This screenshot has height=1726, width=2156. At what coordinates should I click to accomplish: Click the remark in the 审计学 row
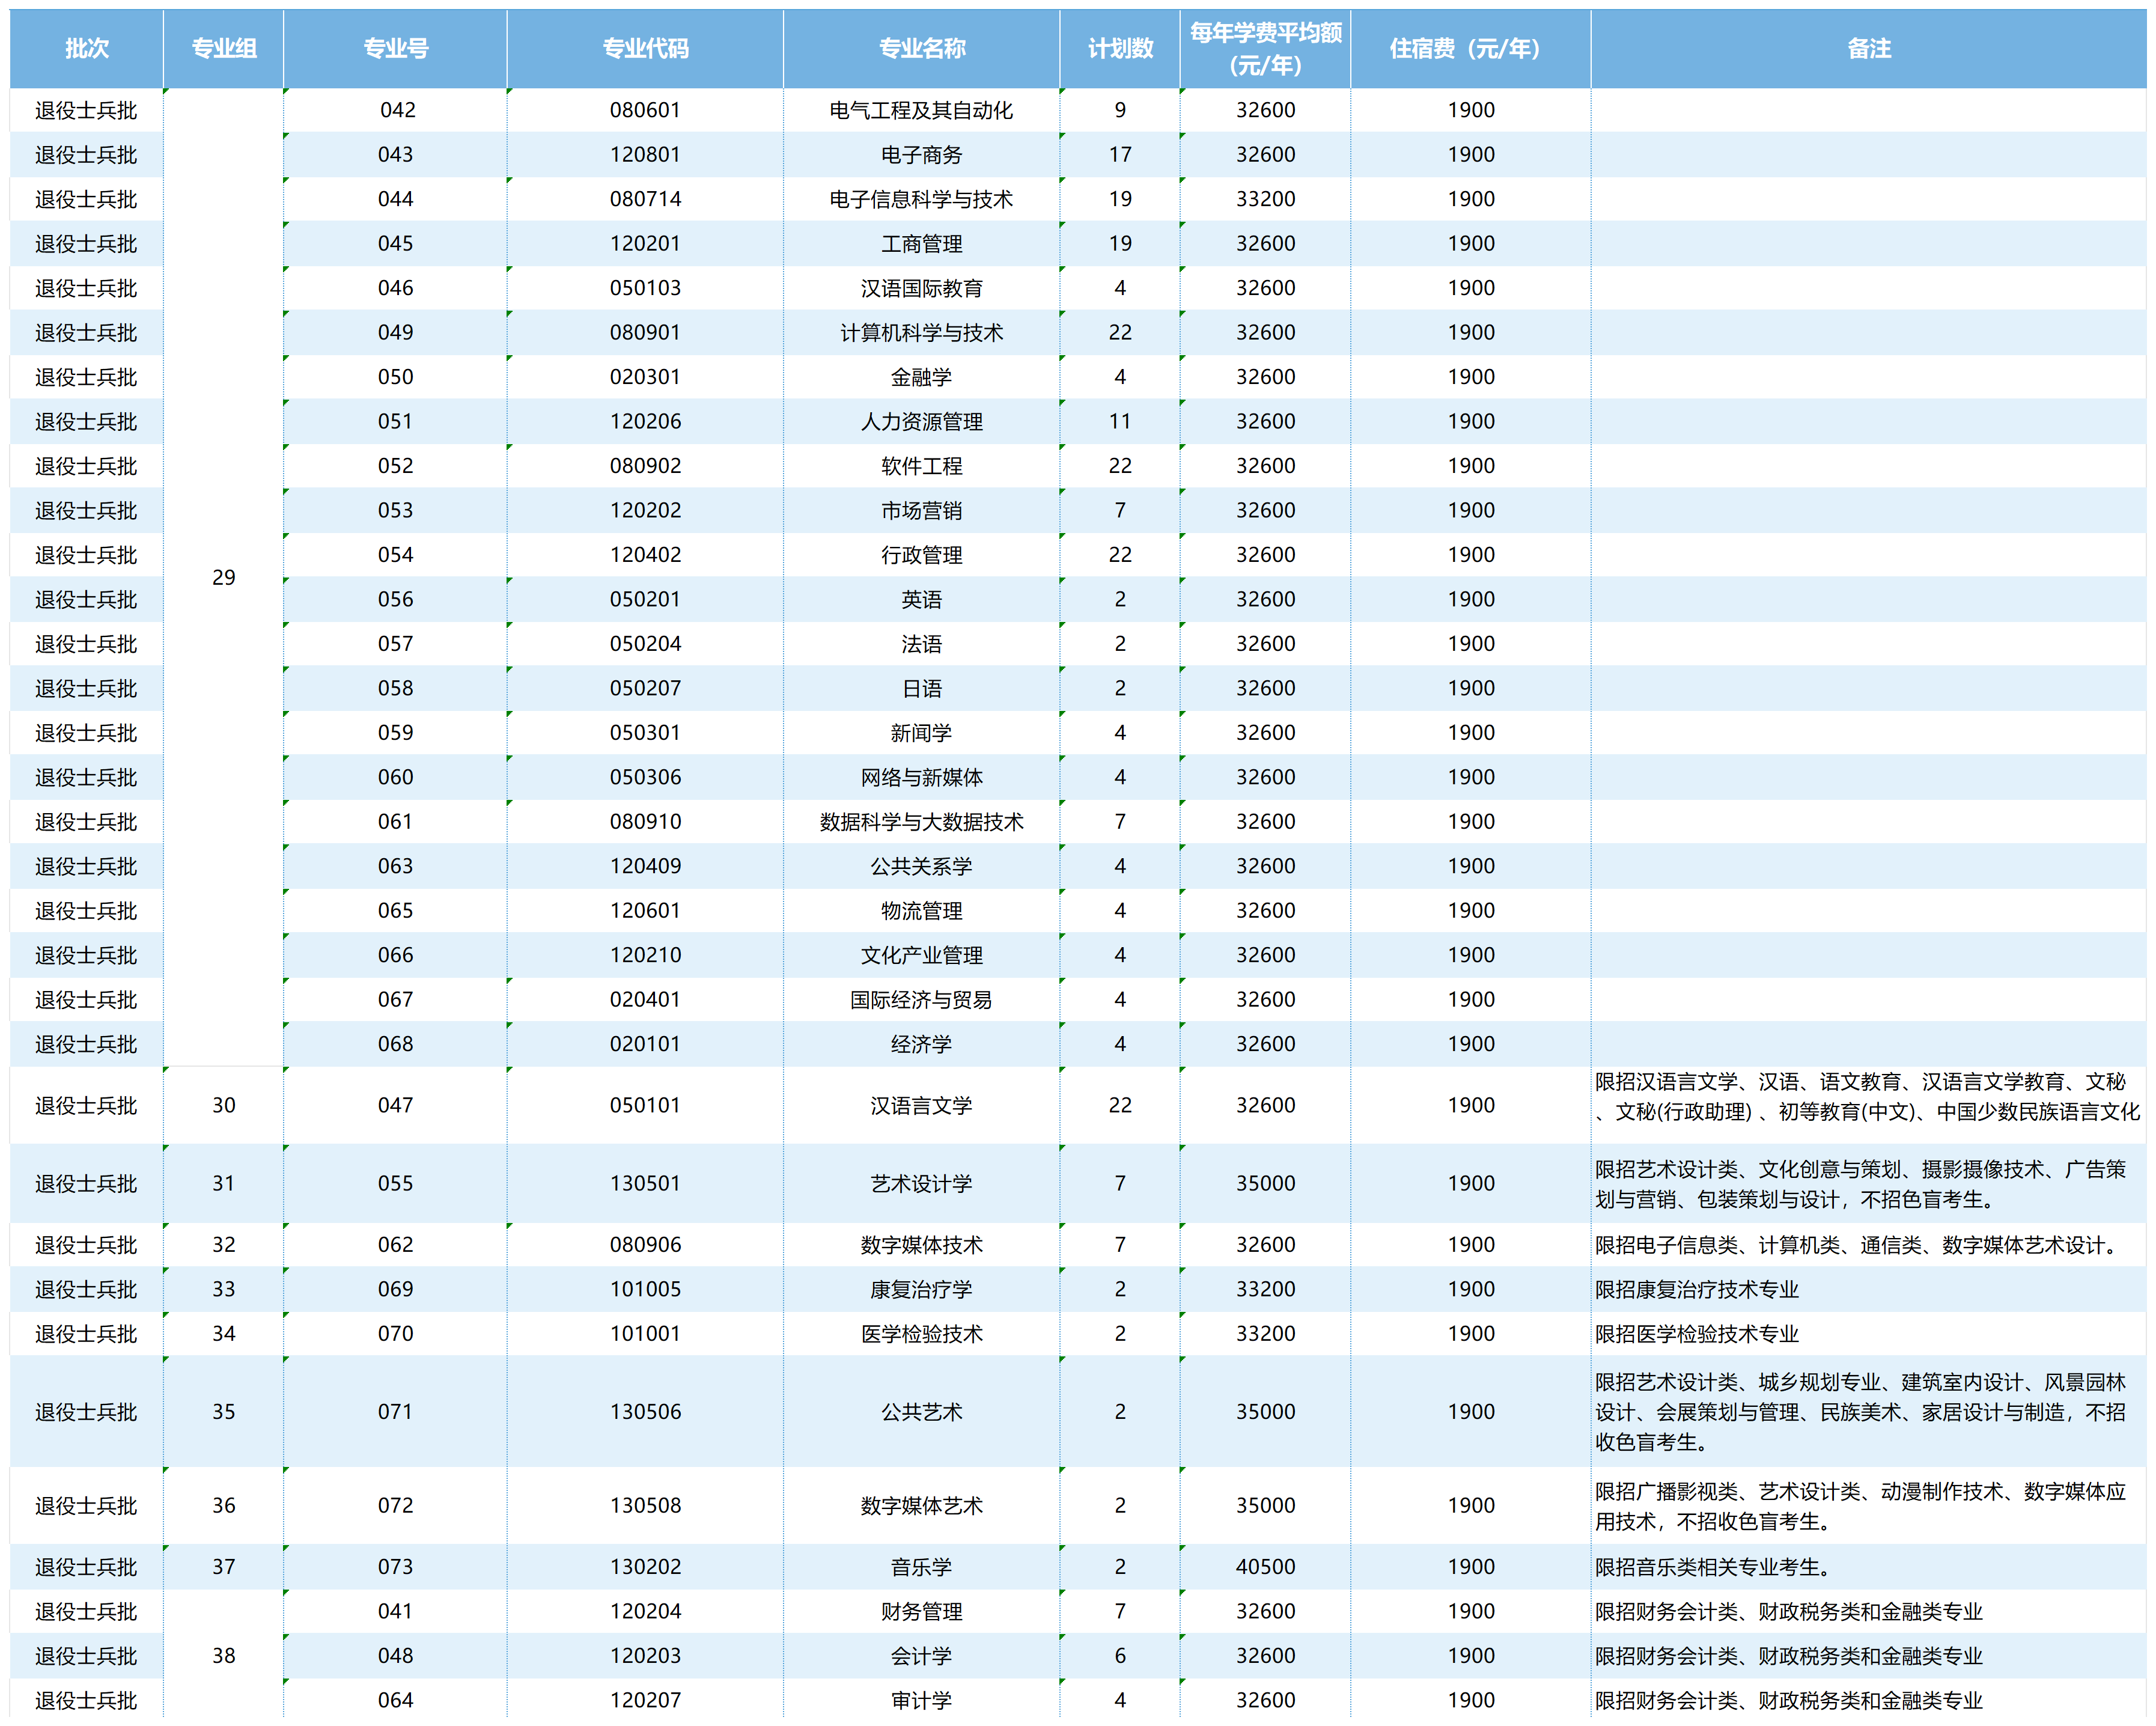pyautogui.click(x=1868, y=1700)
